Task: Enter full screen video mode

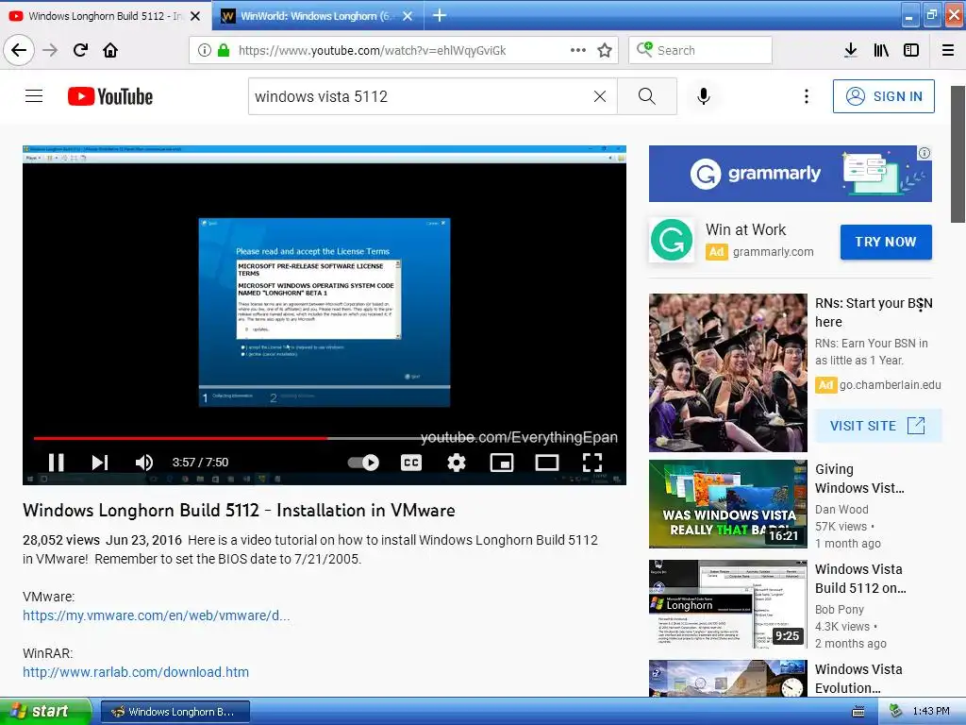Action: pos(592,463)
